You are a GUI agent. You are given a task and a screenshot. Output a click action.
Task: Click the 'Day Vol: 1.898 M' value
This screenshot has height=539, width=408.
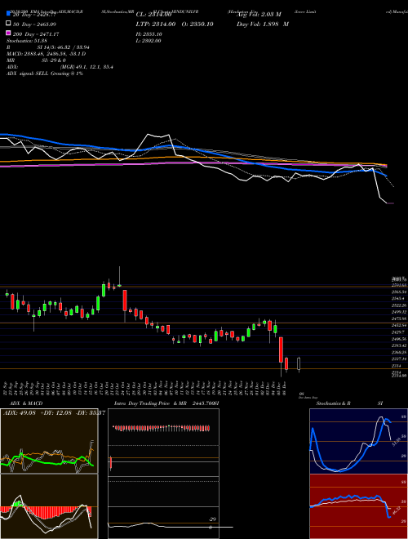click(x=263, y=24)
